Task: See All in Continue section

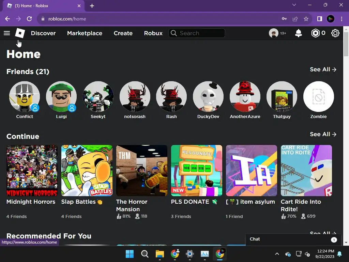Action: click(x=323, y=134)
